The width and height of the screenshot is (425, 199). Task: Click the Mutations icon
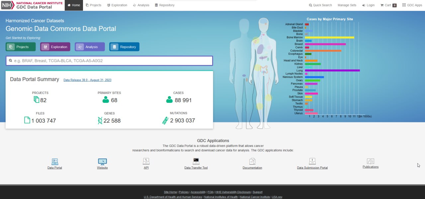(x=165, y=120)
